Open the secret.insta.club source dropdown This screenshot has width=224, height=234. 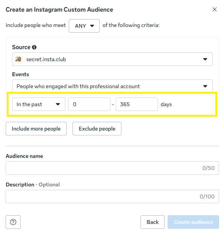point(112,59)
